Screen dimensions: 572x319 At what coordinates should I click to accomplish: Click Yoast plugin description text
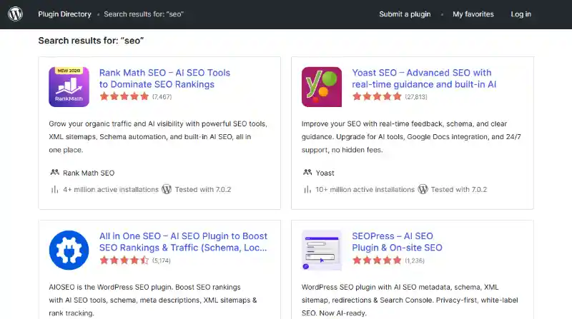[x=411, y=137]
